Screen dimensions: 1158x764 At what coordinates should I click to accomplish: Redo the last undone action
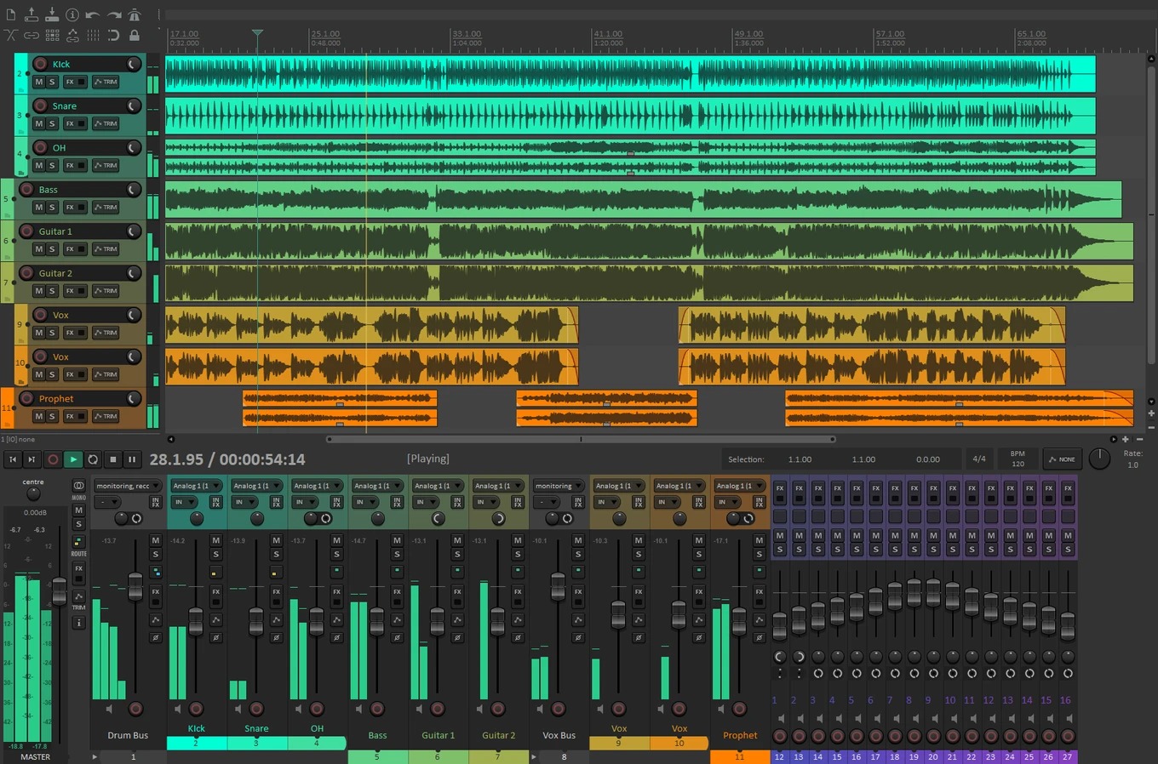(113, 14)
